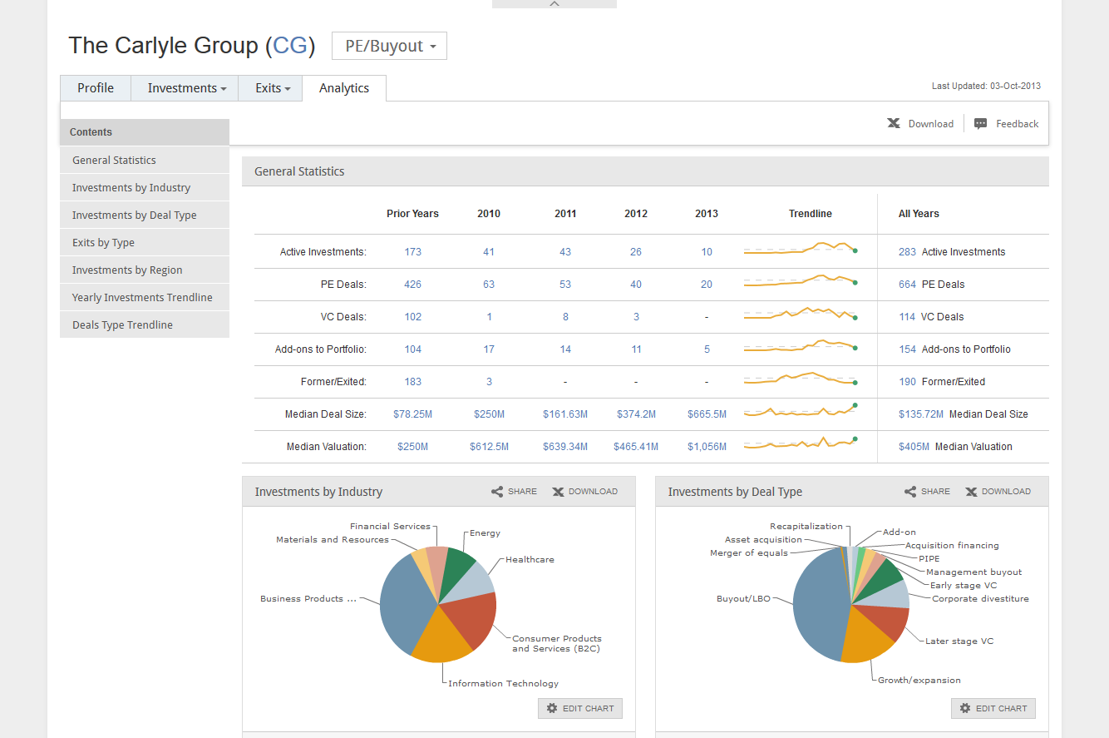The width and height of the screenshot is (1109, 738).
Task: Jump to General Statistics in Contents
Action: tap(145, 161)
